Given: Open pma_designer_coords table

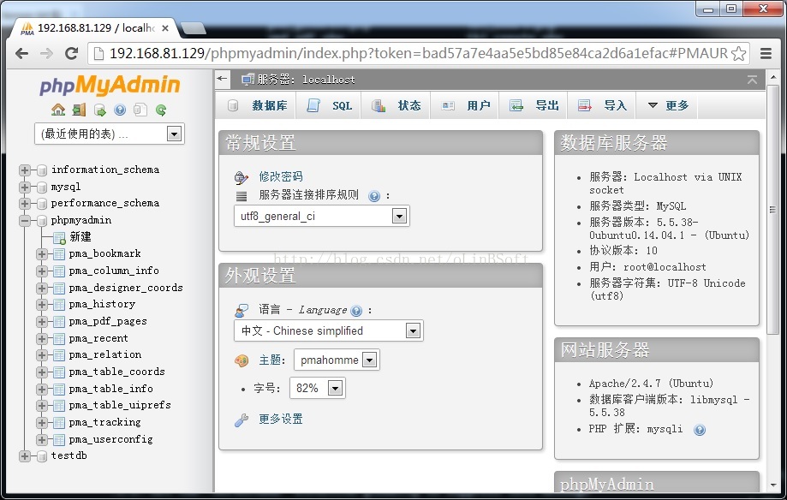Looking at the screenshot, I should coord(126,288).
